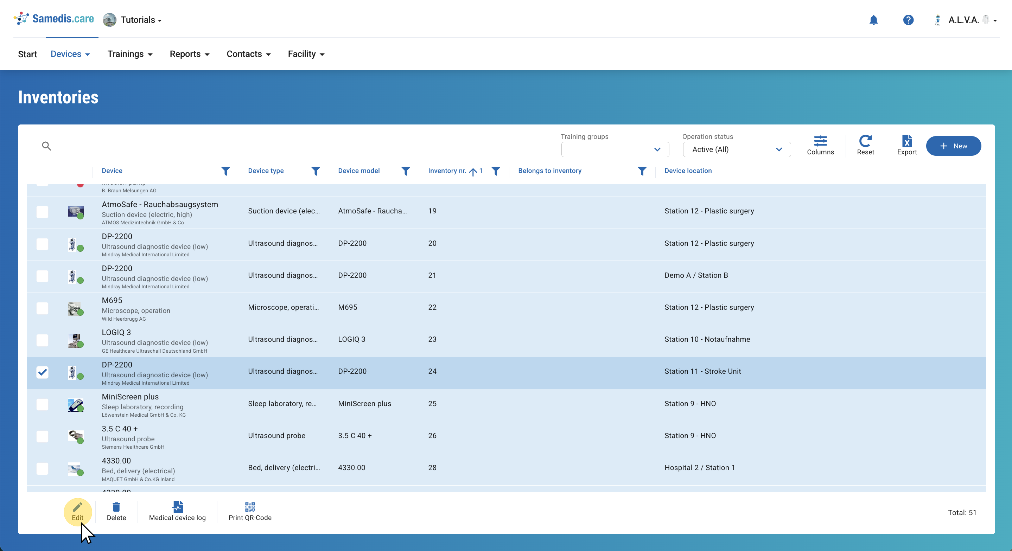The width and height of the screenshot is (1012, 551).
Task: Click the New button
Action: 953,146
